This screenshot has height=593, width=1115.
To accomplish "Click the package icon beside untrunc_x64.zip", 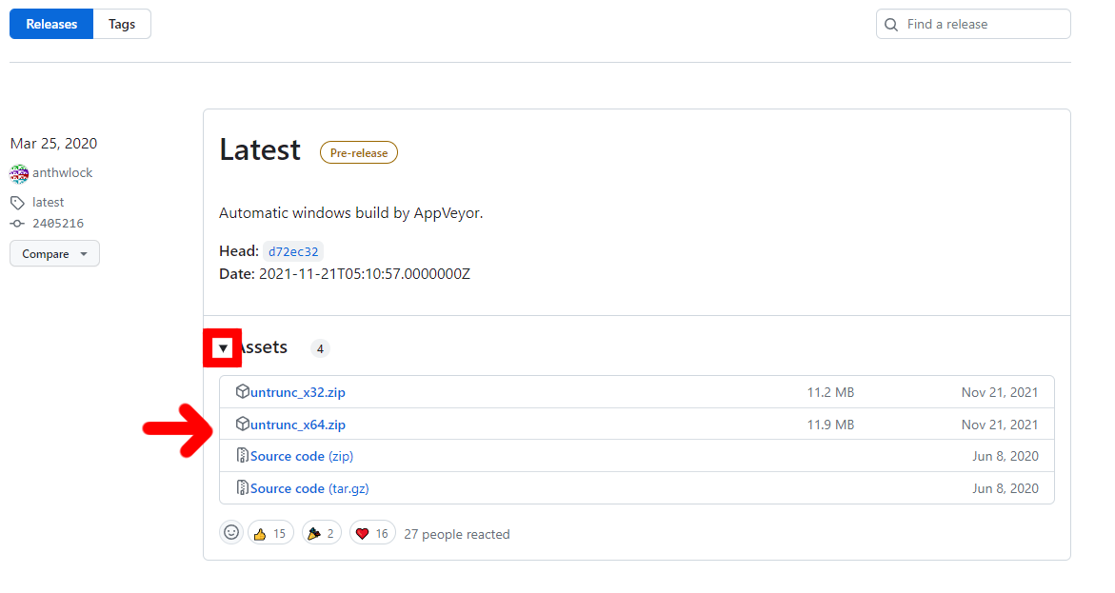I will 242,424.
